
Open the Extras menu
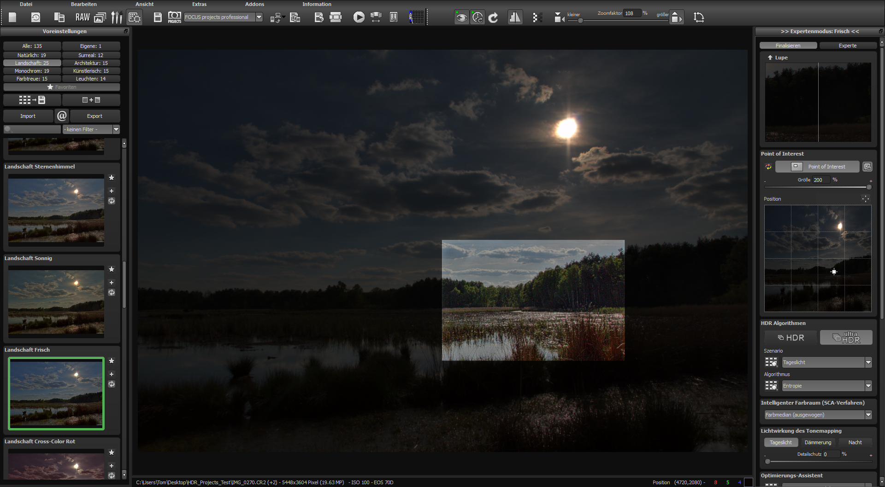coord(200,4)
